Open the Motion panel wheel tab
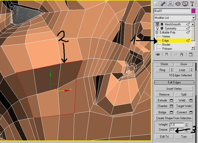This screenshot has width=198, height=143. click(178, 4)
